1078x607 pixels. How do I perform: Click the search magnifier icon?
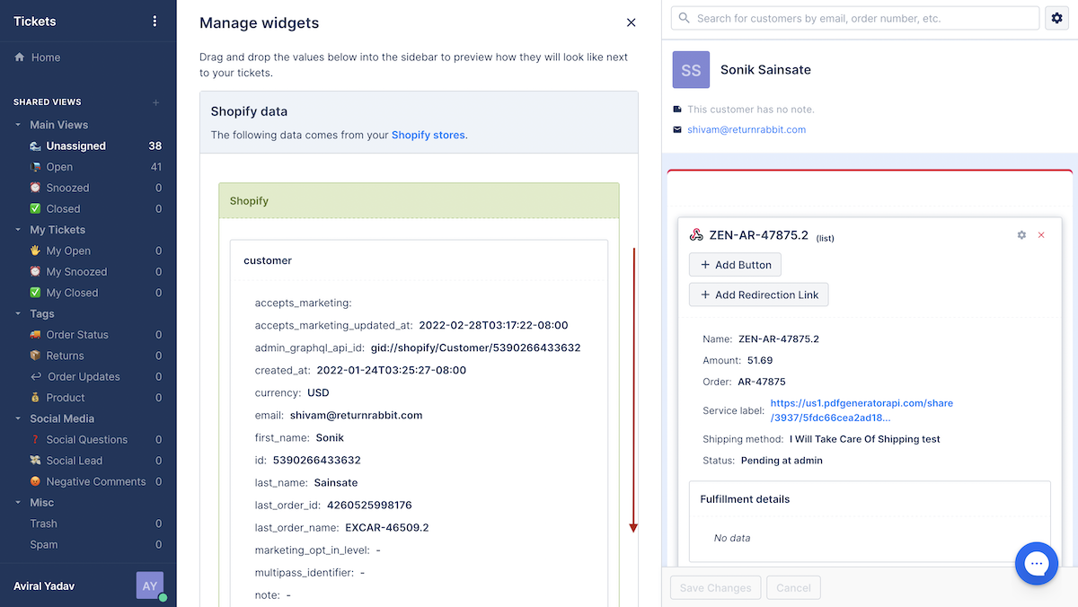685,18
